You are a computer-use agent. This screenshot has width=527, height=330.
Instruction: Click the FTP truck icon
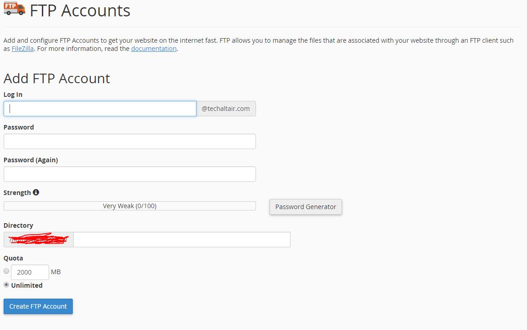point(15,8)
